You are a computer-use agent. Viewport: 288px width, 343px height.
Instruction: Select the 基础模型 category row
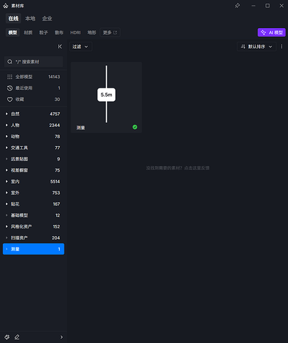(x=34, y=215)
